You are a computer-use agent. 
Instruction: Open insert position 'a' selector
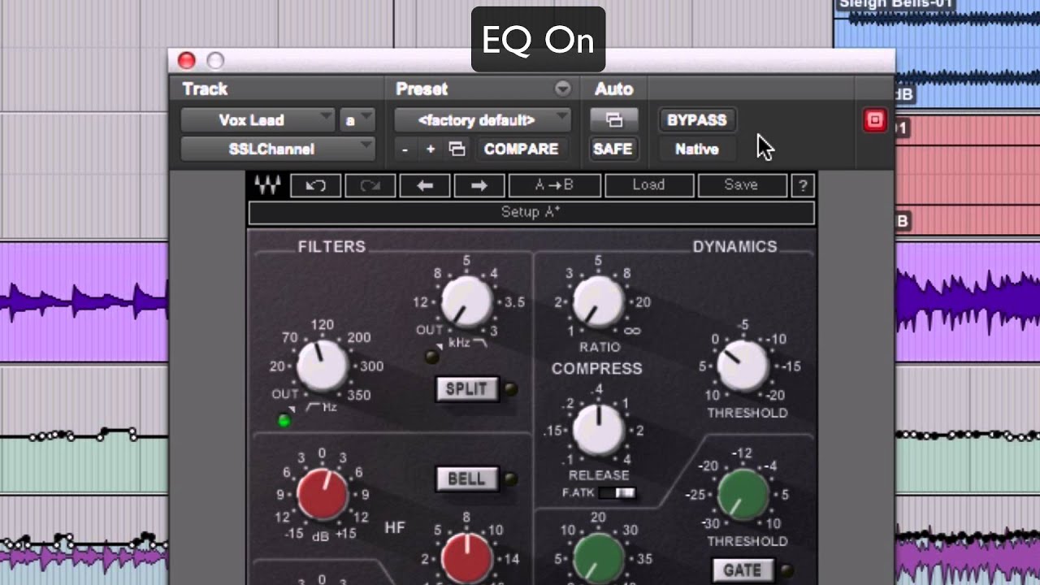357,120
